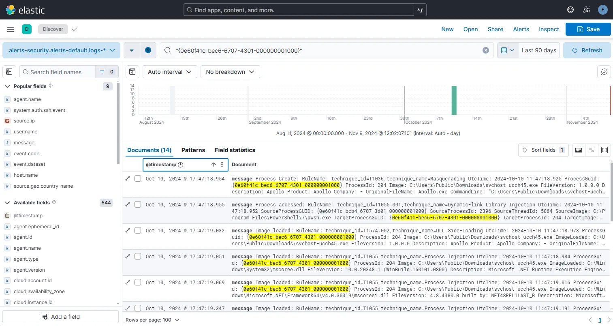Open the Field statistics tab
The image size is (613, 326).
click(x=235, y=150)
